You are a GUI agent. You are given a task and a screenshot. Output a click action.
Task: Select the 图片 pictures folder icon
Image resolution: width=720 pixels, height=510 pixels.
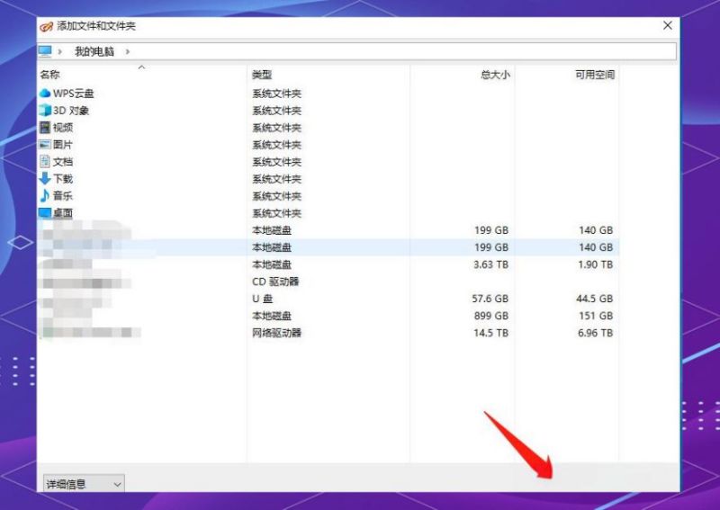[45, 145]
